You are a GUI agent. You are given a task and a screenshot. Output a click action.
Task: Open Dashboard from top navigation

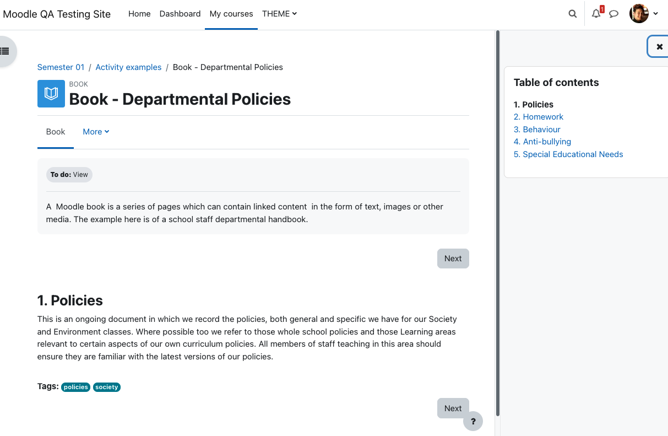180,14
